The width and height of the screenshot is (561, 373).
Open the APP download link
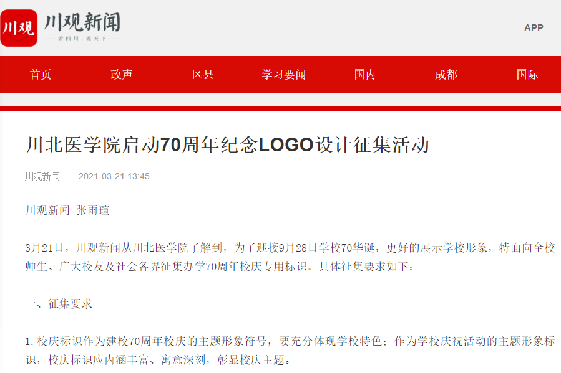pos(534,28)
